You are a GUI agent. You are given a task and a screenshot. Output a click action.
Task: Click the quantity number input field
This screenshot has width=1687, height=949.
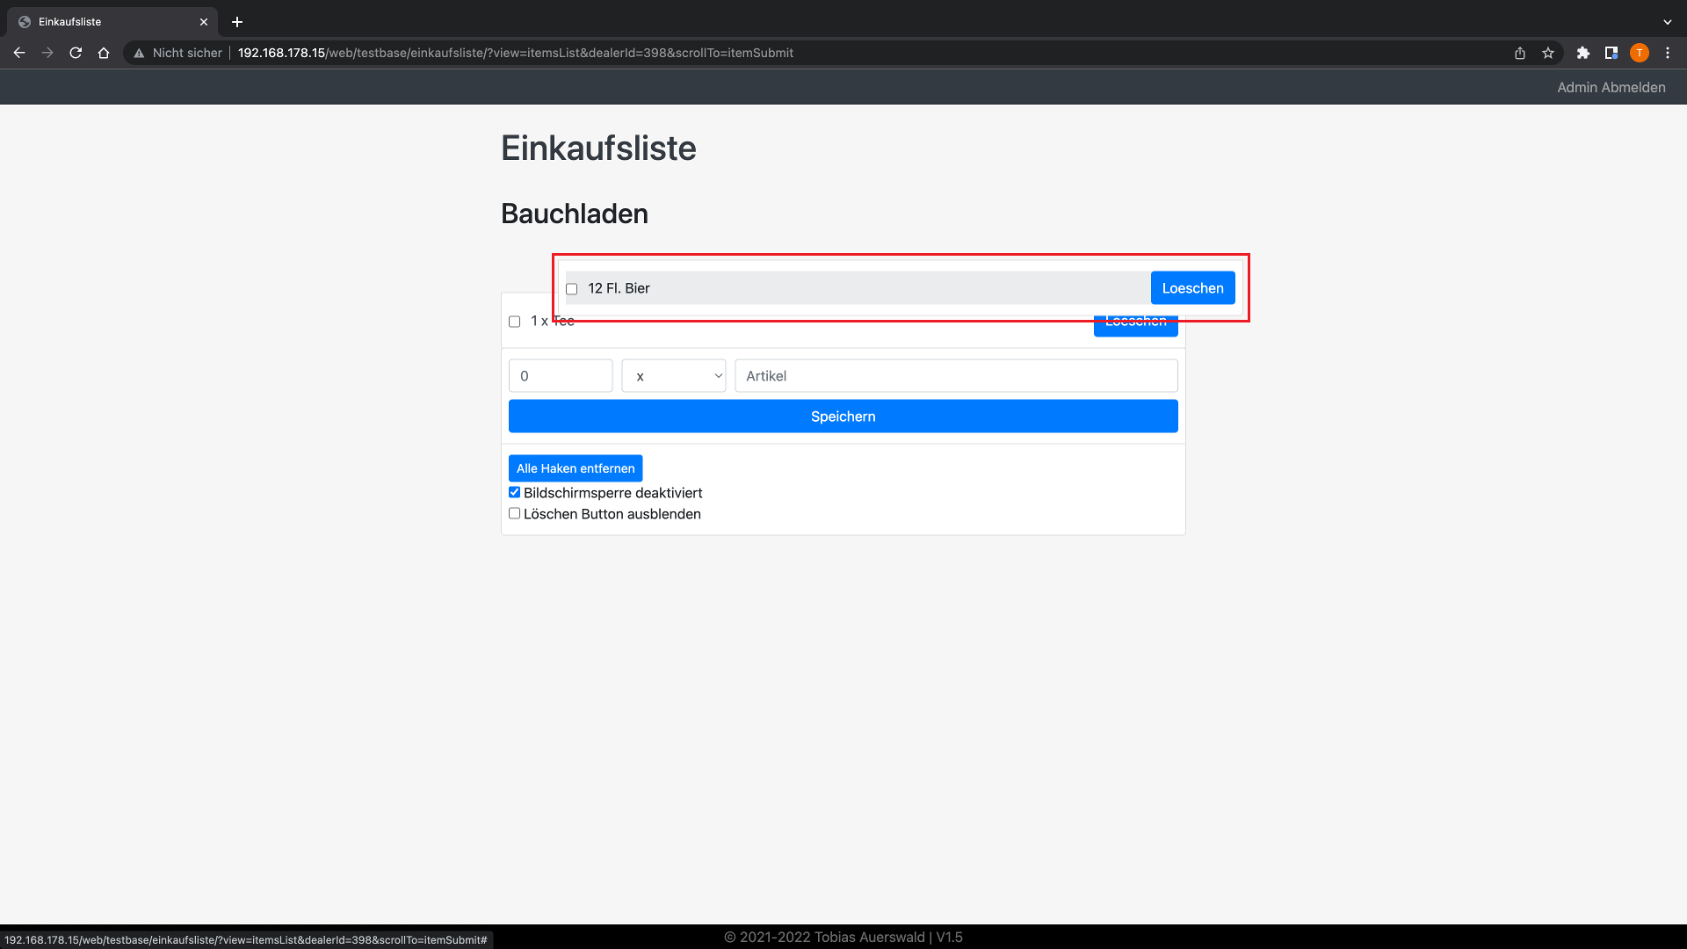tap(560, 375)
